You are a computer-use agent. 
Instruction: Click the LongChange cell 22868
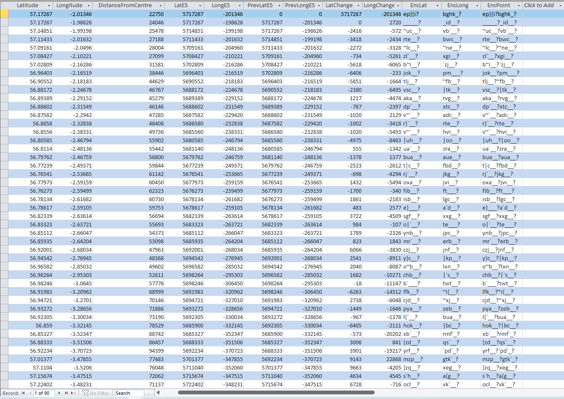pyautogui.click(x=383, y=359)
